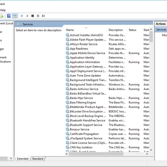Click the gear icon beside Baidu Antivirus Service
This screenshot has width=167, height=167.
click(x=68, y=89)
